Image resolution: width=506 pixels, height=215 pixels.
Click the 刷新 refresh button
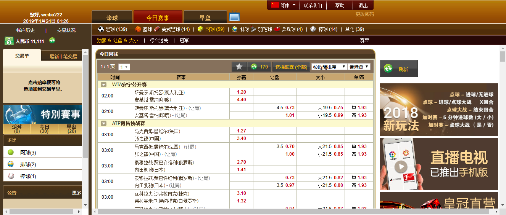pos(398,68)
